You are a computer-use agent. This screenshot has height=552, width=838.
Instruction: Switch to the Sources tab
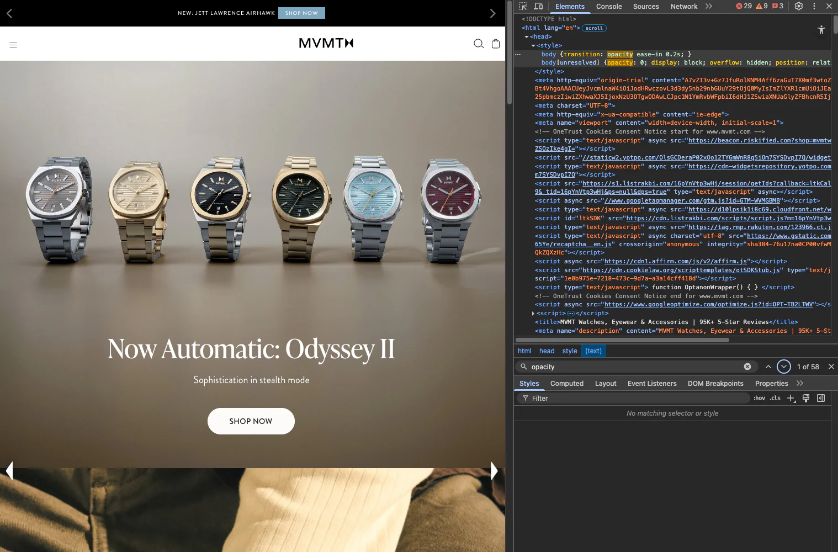coord(646,6)
